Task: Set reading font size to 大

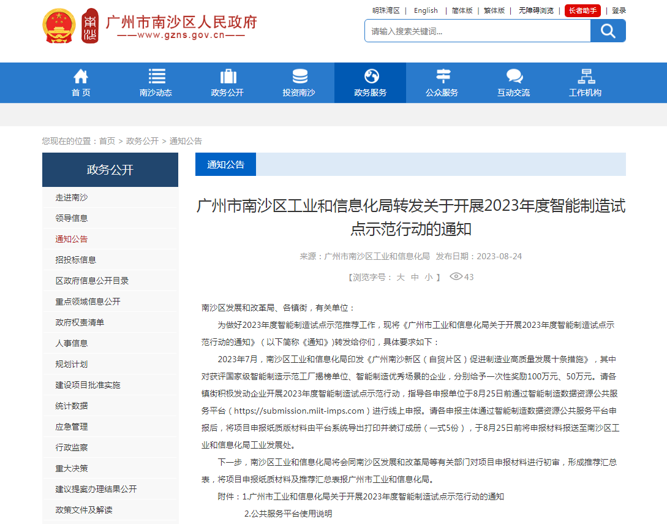Action: pyautogui.click(x=401, y=277)
